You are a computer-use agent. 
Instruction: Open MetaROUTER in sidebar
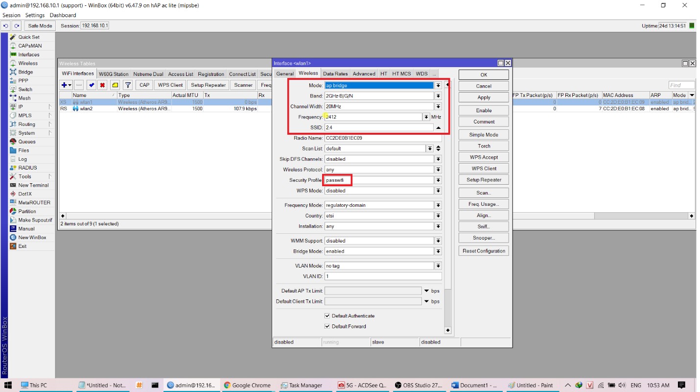[34, 202]
